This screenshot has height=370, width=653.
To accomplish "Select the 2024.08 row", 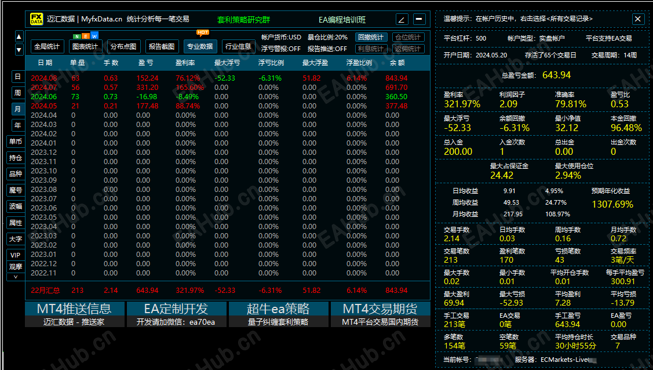I will 227,78.
